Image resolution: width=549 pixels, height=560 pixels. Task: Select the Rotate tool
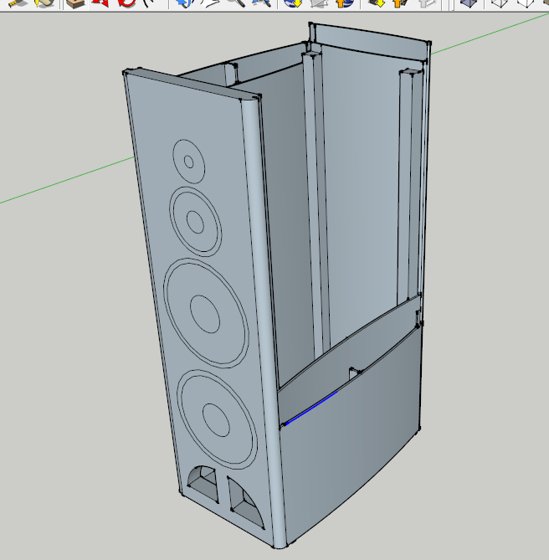(126, 3)
